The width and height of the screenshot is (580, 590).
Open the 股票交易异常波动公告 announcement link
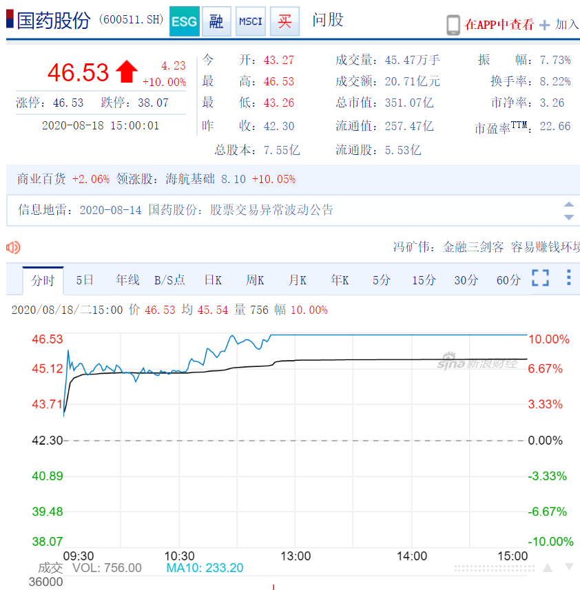pos(271,209)
